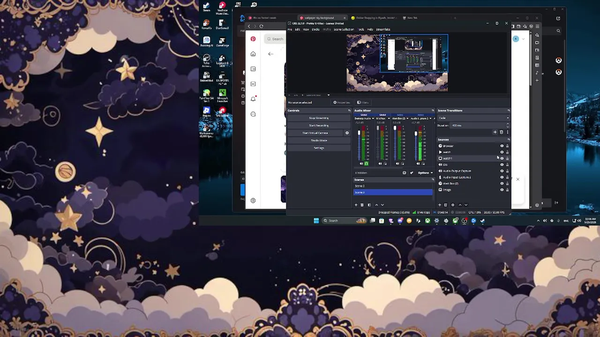600x337 pixels.
Task: Open Desktop Audio channel dropdown
Action: (x=373, y=118)
